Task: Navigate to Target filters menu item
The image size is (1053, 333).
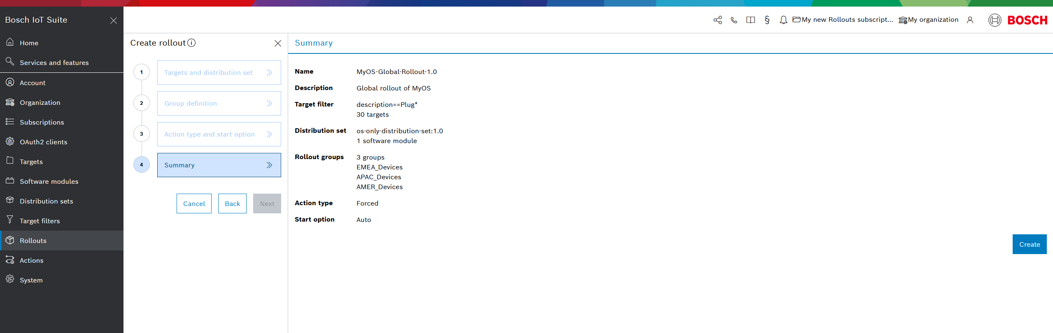Action: (40, 221)
